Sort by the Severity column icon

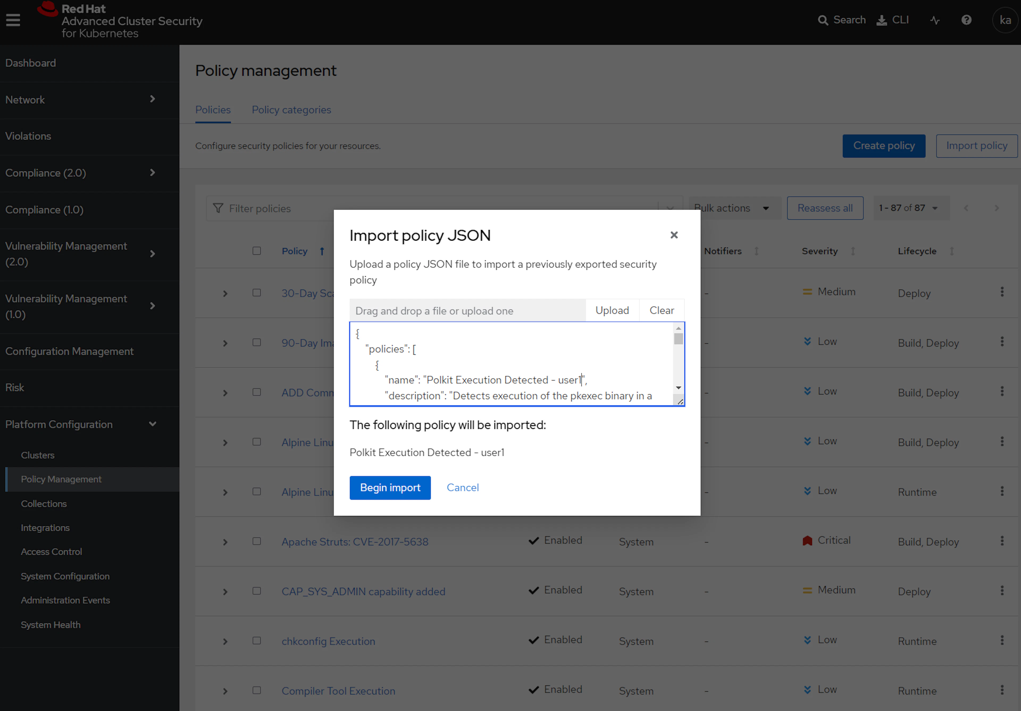tap(853, 251)
